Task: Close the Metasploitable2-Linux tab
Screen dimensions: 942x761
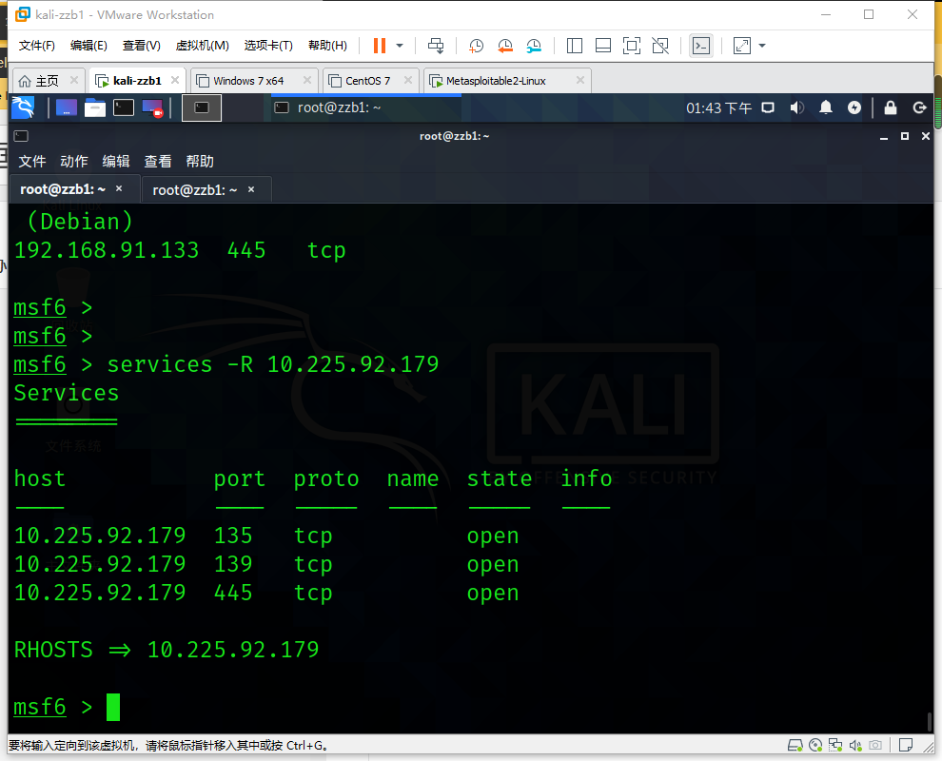Action: 580,80
